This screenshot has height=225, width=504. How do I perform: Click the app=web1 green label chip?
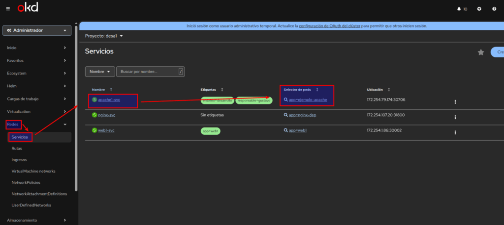(x=210, y=131)
